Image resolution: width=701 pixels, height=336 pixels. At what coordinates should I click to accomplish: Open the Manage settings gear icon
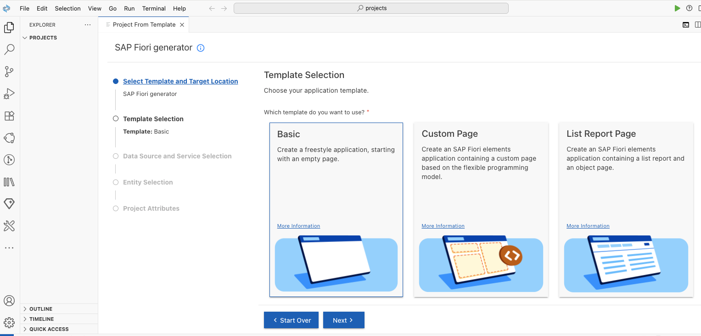[x=9, y=323]
